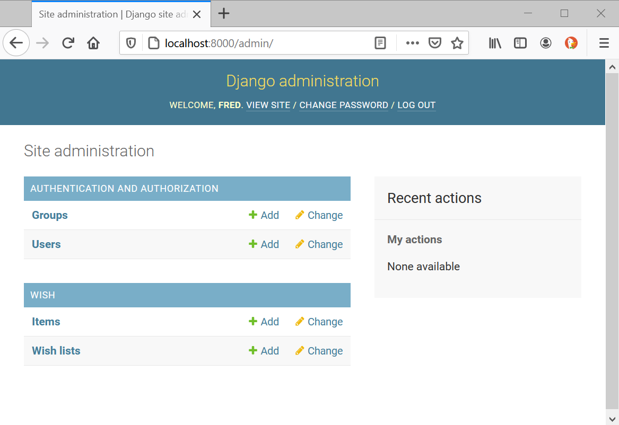Click the scrollbar down arrow
This screenshot has height=425, width=619.
coord(612,419)
